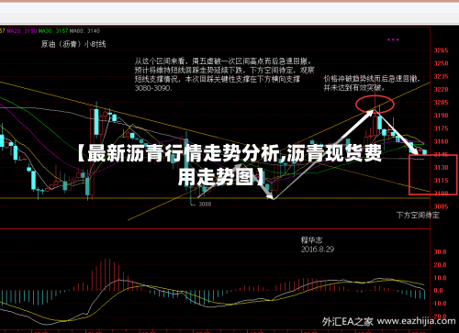Click the chart title 原油(沥青)小时线

coord(73,44)
